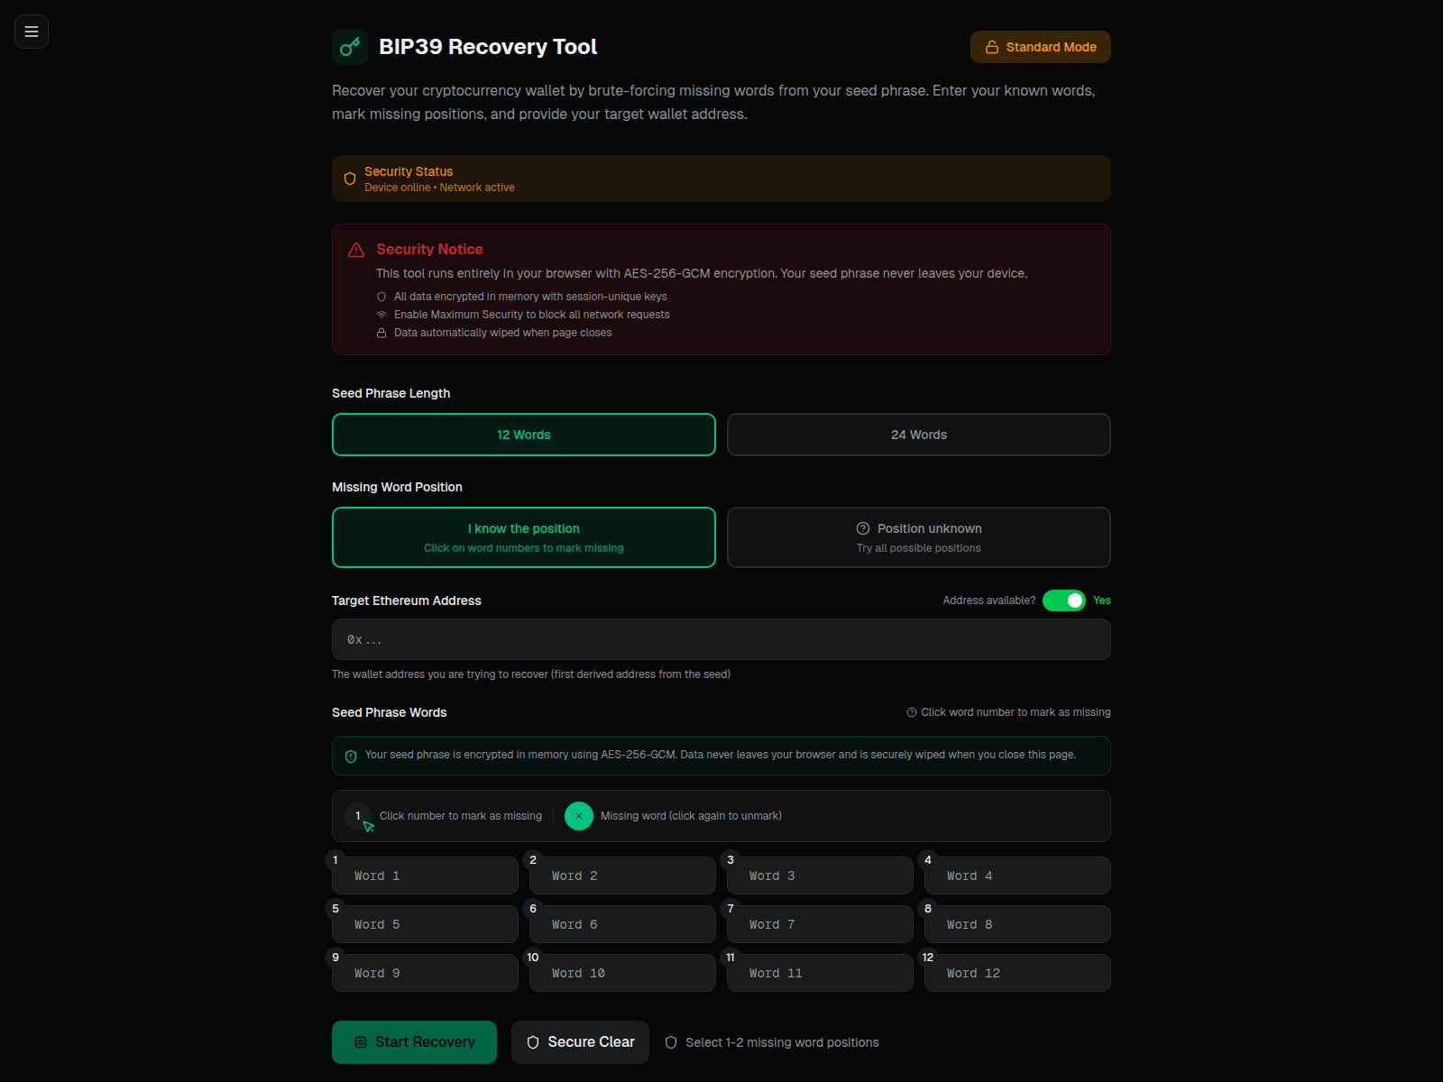
Task: Click the shield icon in the encryption notice banner
Action: pos(350,756)
